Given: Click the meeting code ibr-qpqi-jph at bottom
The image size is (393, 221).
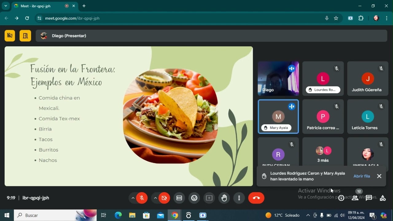Looking at the screenshot, I should [36, 198].
